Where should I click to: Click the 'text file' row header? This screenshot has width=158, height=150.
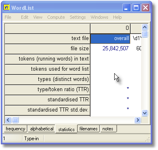pyautogui.click(x=47, y=39)
